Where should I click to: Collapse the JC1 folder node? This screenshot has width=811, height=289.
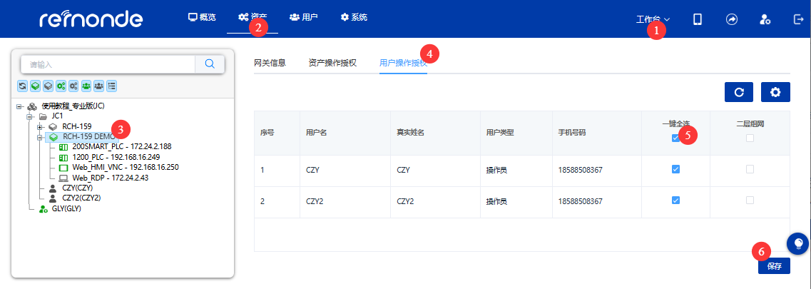(30, 117)
